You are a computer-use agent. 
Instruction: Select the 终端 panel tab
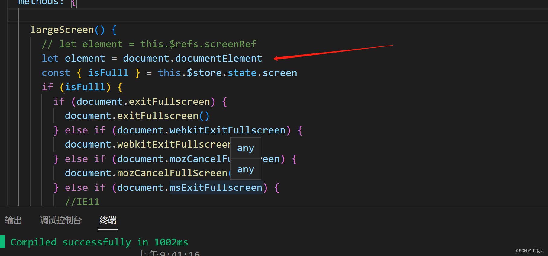[108, 220]
